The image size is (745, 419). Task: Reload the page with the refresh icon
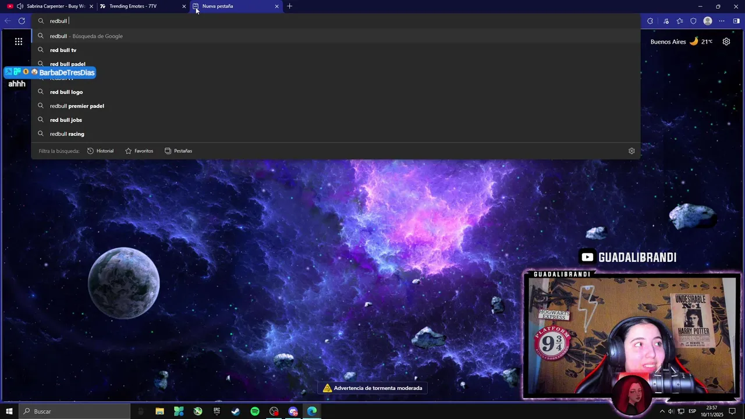(x=22, y=21)
